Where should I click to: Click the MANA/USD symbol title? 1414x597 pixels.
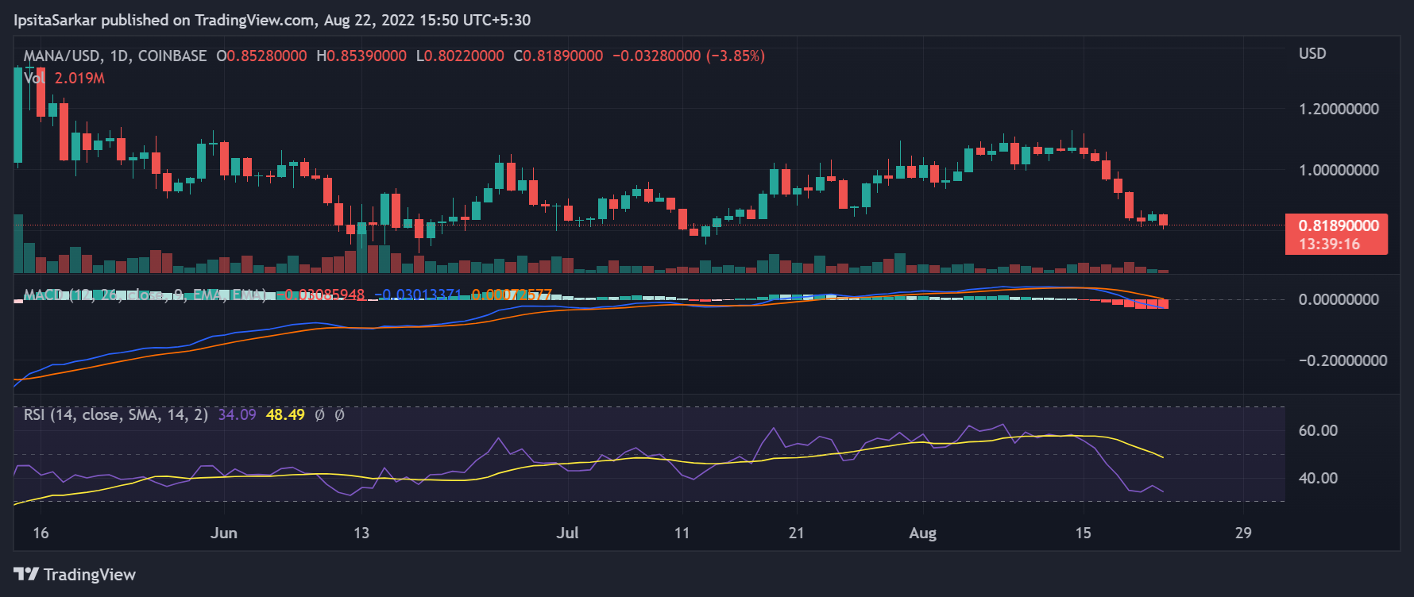(x=62, y=56)
